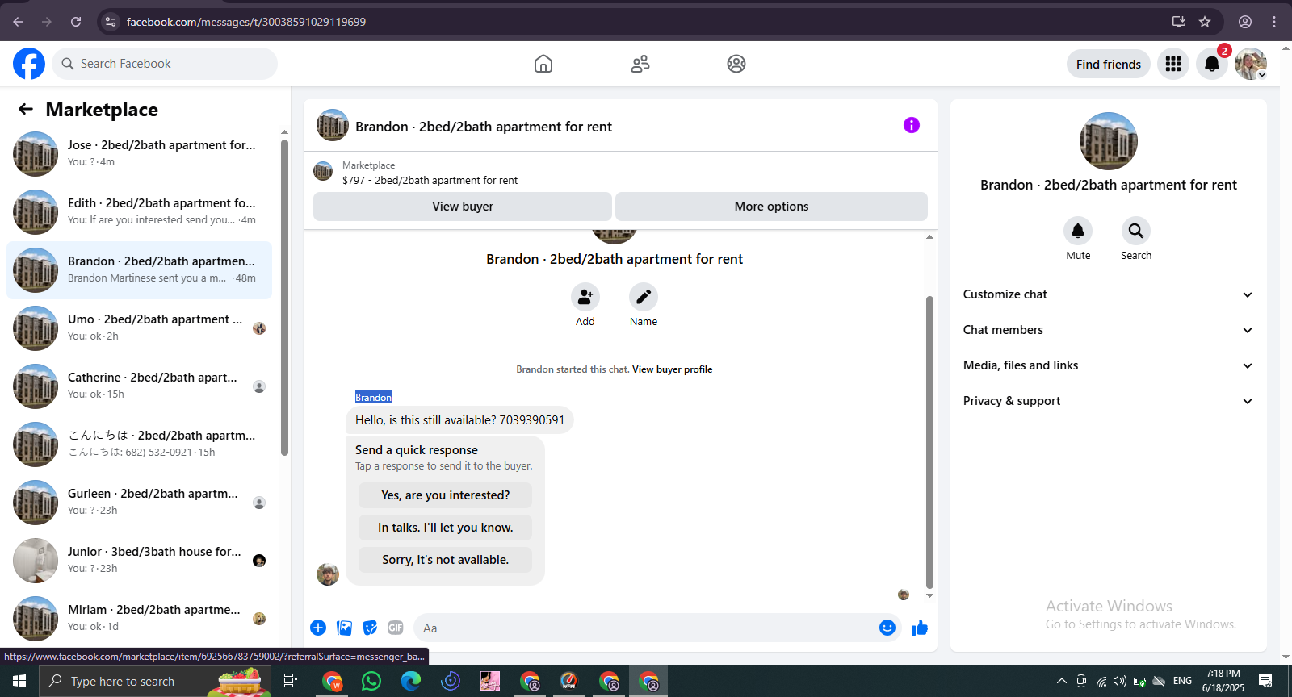The width and height of the screenshot is (1292, 697).
Task: Send quick reply 'In talks. I'll let you know.'
Action: coord(446,528)
